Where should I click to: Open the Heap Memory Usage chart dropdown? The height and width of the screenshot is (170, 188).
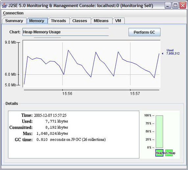click(65, 32)
